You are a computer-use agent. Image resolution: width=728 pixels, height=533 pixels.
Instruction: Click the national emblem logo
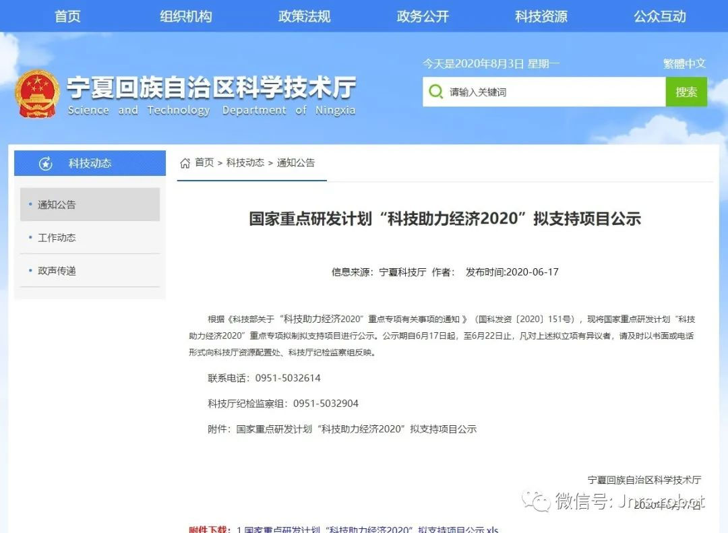point(38,94)
